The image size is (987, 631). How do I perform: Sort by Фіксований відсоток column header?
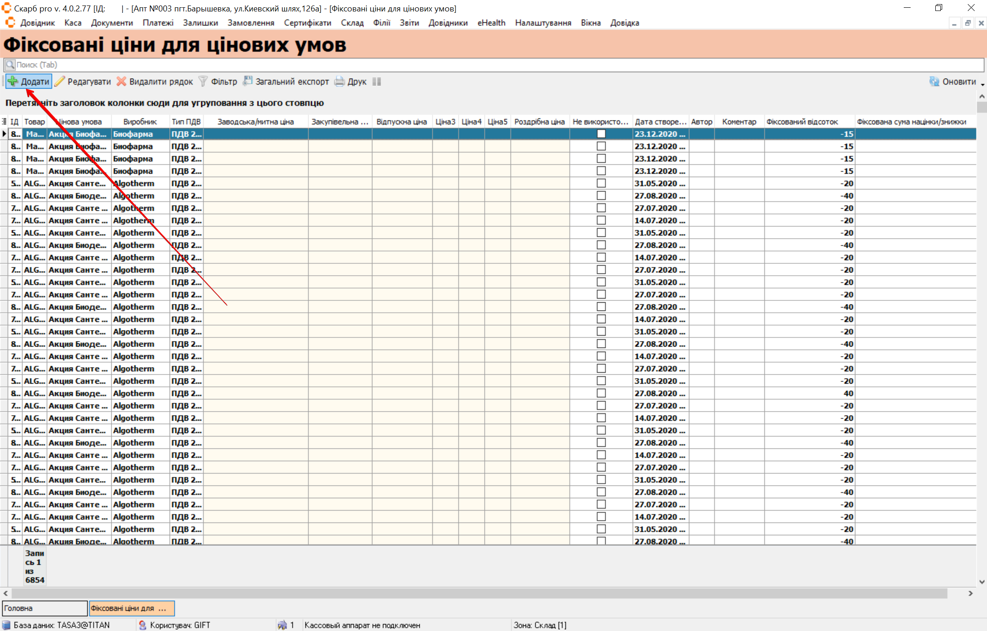pos(802,122)
